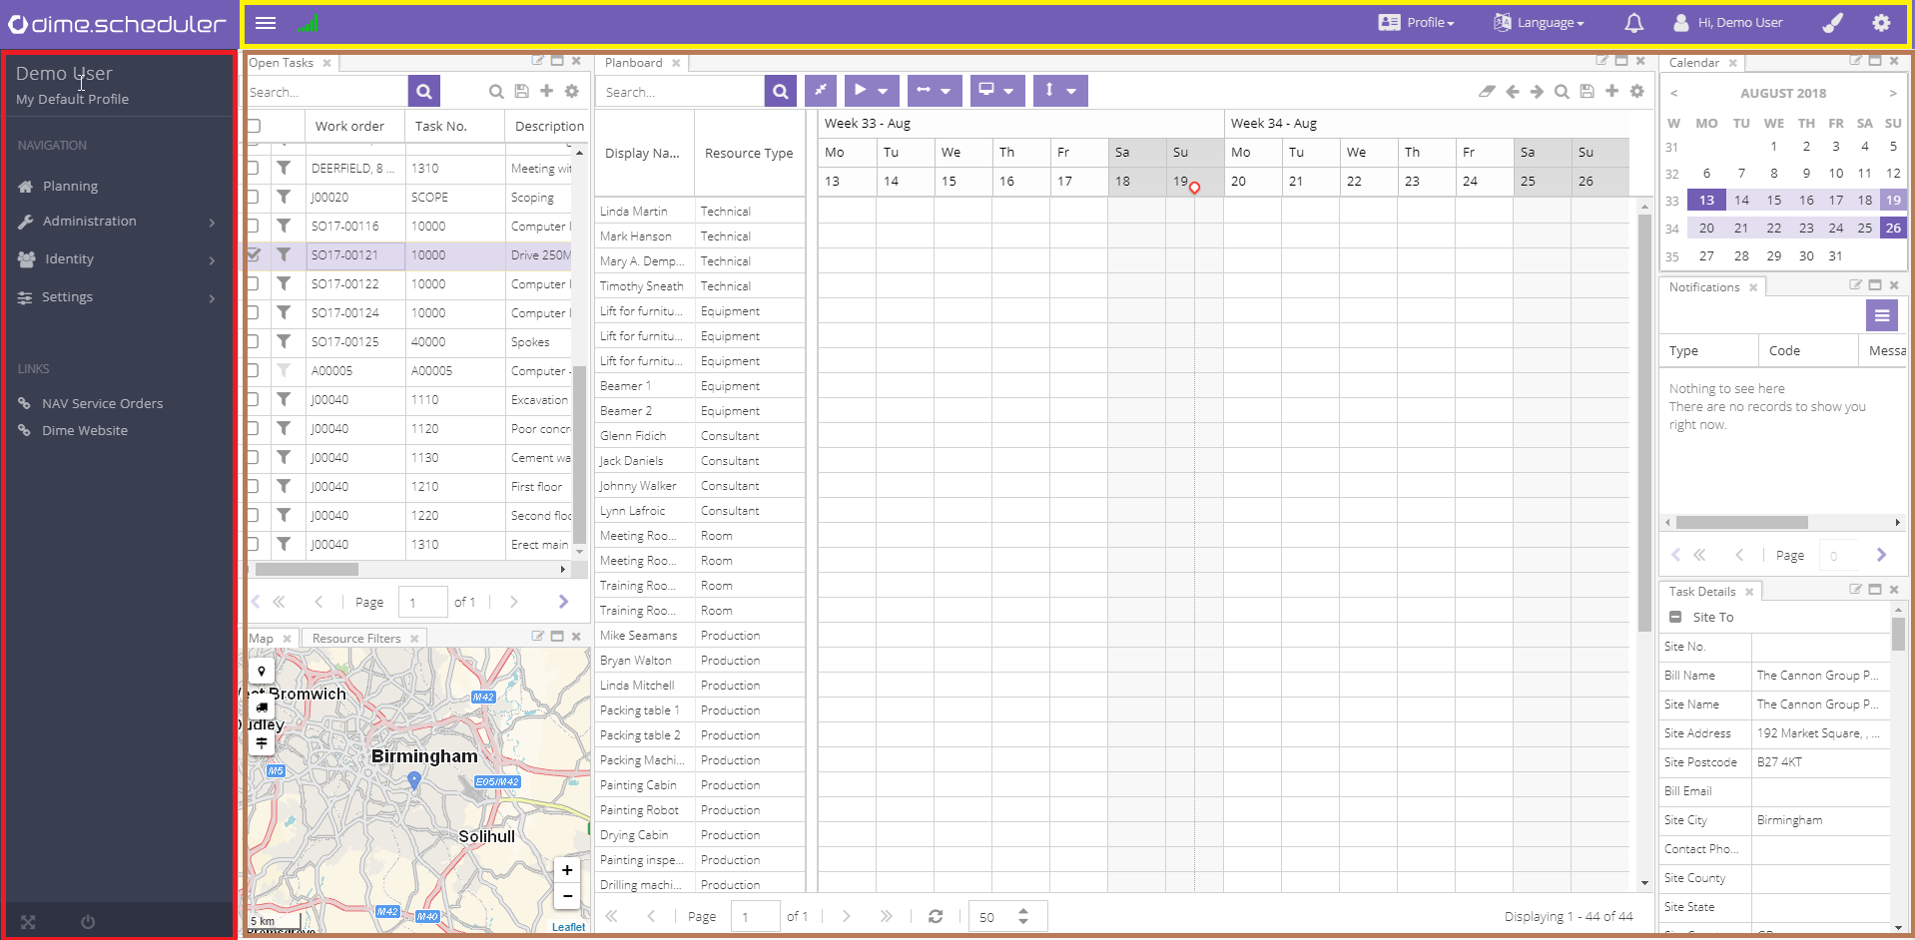Click Planboard collapse arrows button

[x=821, y=91]
